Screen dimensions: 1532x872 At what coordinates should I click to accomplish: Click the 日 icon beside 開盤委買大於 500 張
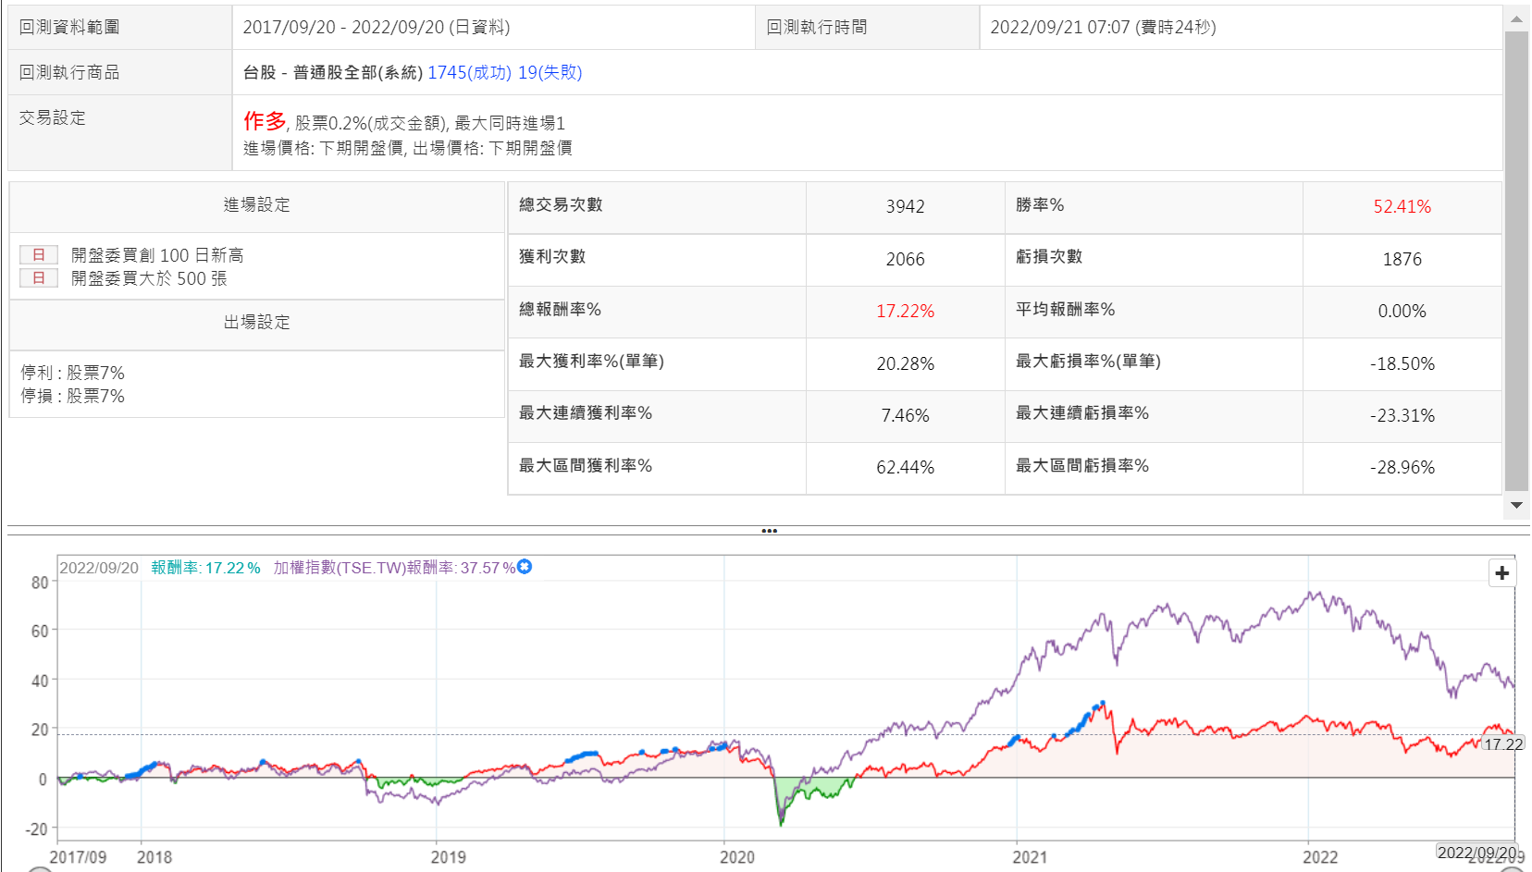click(39, 278)
